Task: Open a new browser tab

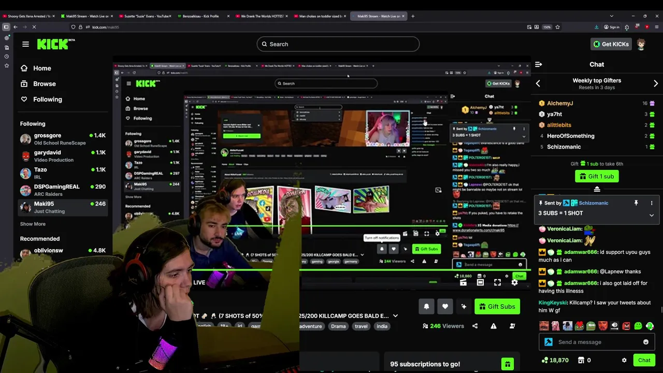Action: pos(413,16)
